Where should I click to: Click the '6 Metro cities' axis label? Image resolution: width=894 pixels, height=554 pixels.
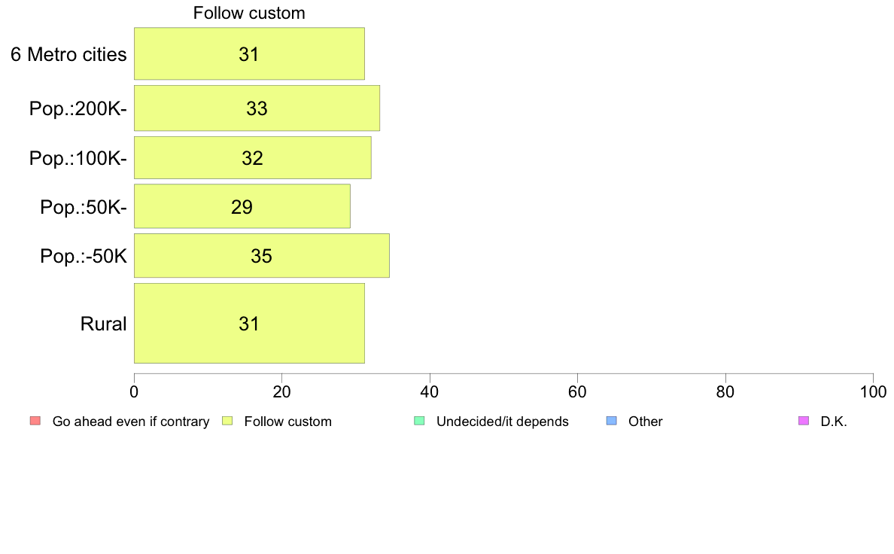68,54
